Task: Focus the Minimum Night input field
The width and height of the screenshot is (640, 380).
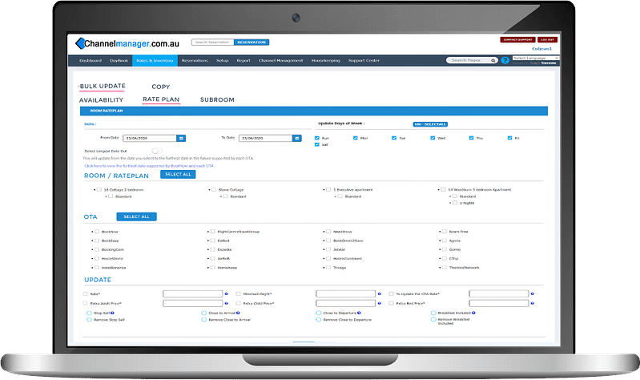Action: click(345, 293)
